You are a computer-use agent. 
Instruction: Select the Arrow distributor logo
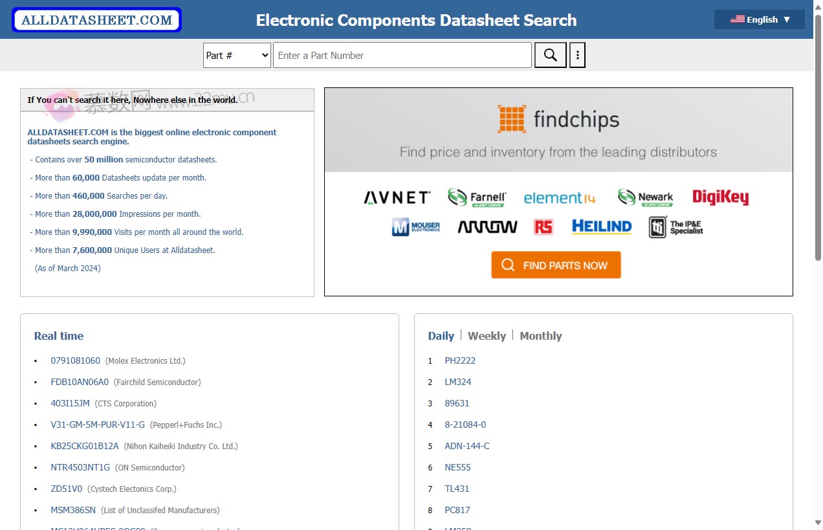pos(487,226)
